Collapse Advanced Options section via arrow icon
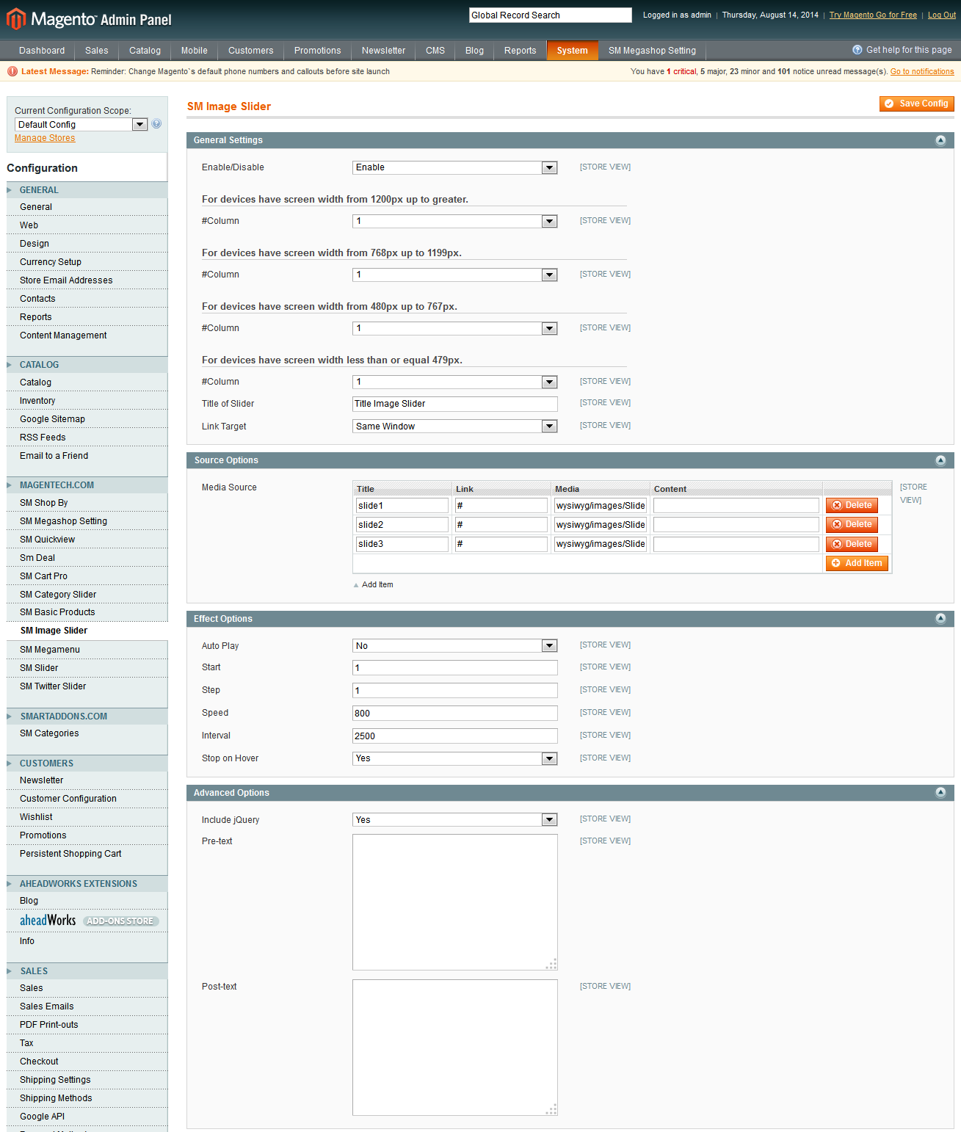961x1132 pixels. coord(940,793)
